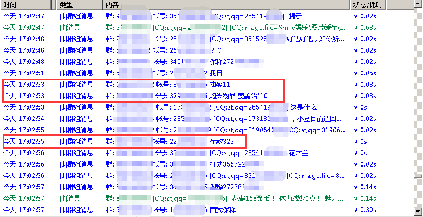
Task: Select the green CQ:image 图片缓存 message row
Action: 288,27
